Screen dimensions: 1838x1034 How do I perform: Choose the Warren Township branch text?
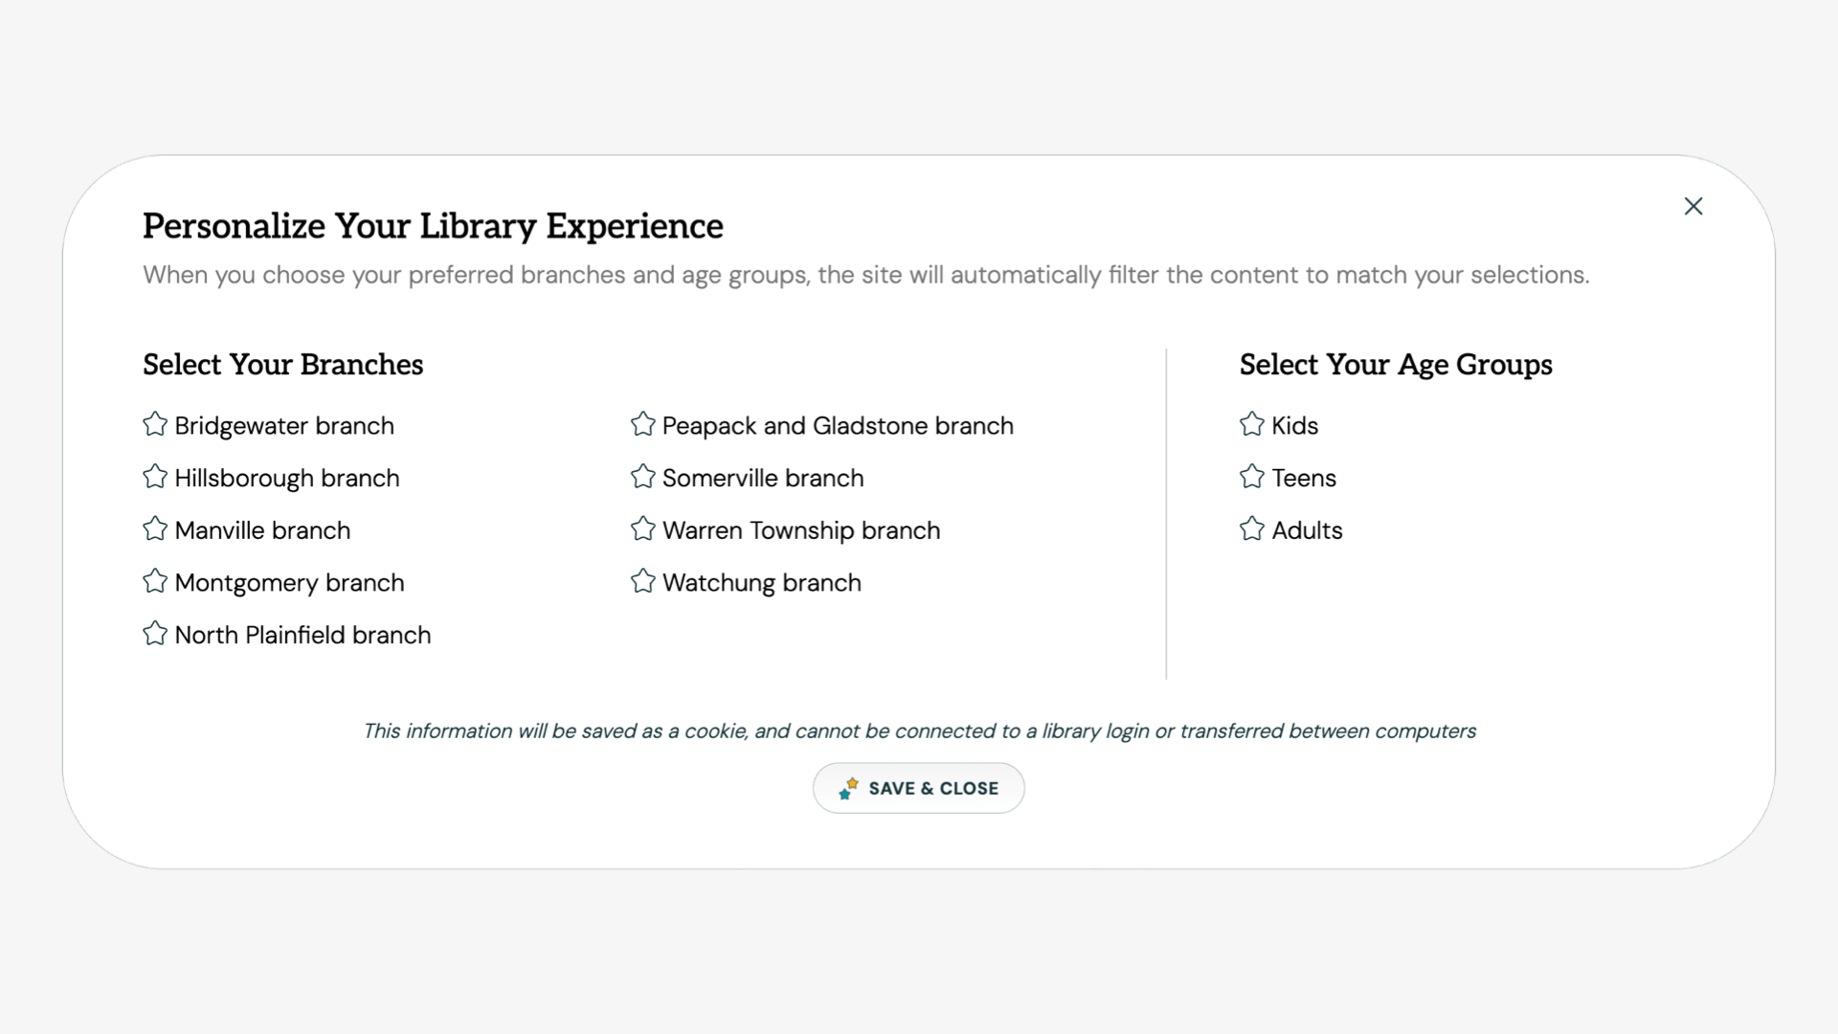point(801,530)
